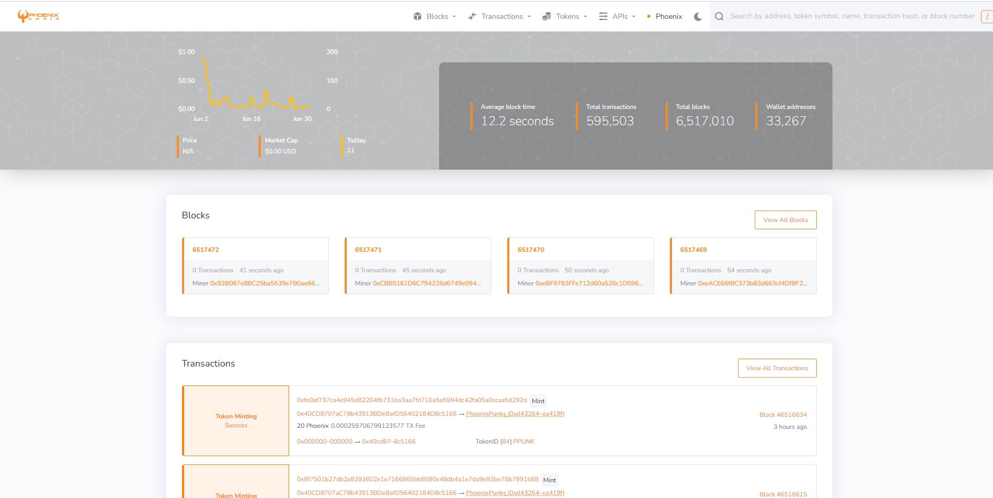993x498 pixels.
Task: Open miner address 0x92B087e8BC25ba5539e7B0ae66
Action: click(x=265, y=283)
